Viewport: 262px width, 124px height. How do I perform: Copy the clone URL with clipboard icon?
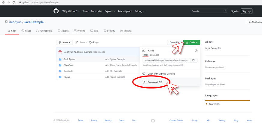(x=193, y=60)
